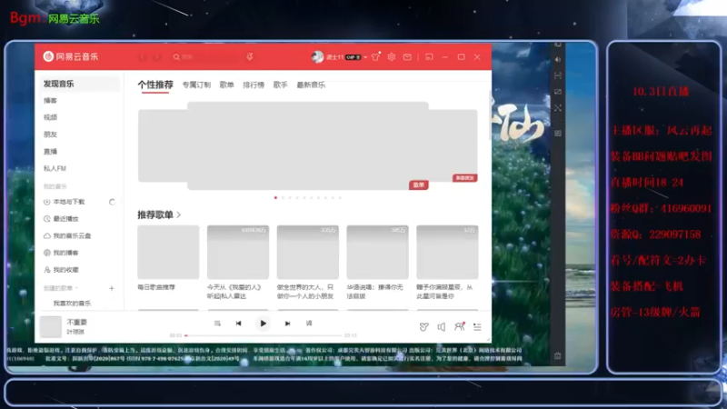Open 每日歌曲推荐 playlist cover
This screenshot has height=409, width=727.
[x=168, y=252]
